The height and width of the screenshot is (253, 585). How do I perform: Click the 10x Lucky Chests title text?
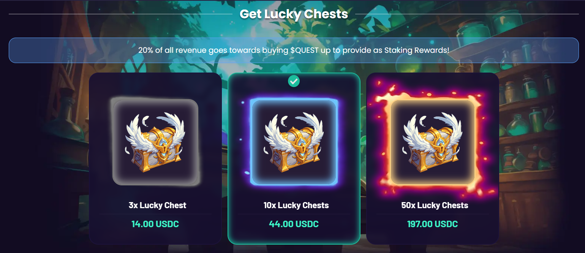point(296,206)
